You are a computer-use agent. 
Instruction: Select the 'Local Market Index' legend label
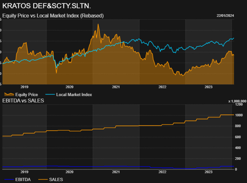pos(74,94)
